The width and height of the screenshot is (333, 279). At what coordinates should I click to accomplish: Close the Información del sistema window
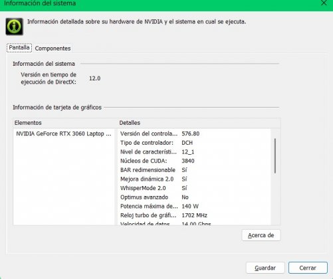tap(324, 3)
